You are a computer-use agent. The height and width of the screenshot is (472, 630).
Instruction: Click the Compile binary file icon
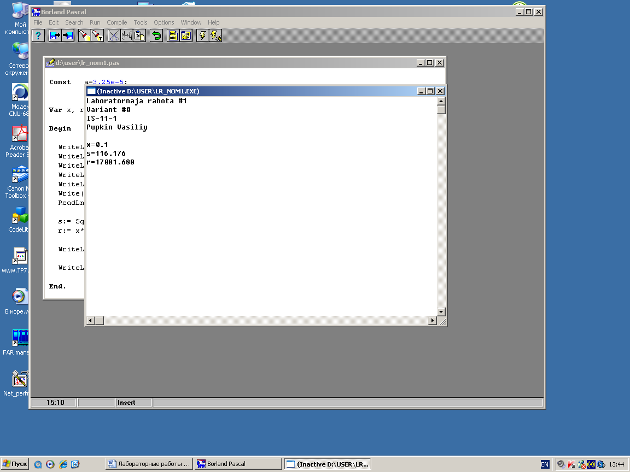[173, 36]
